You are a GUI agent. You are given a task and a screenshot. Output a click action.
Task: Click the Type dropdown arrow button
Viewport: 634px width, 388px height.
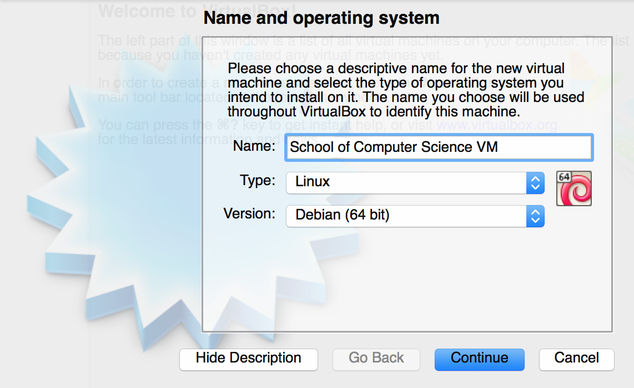point(535,182)
